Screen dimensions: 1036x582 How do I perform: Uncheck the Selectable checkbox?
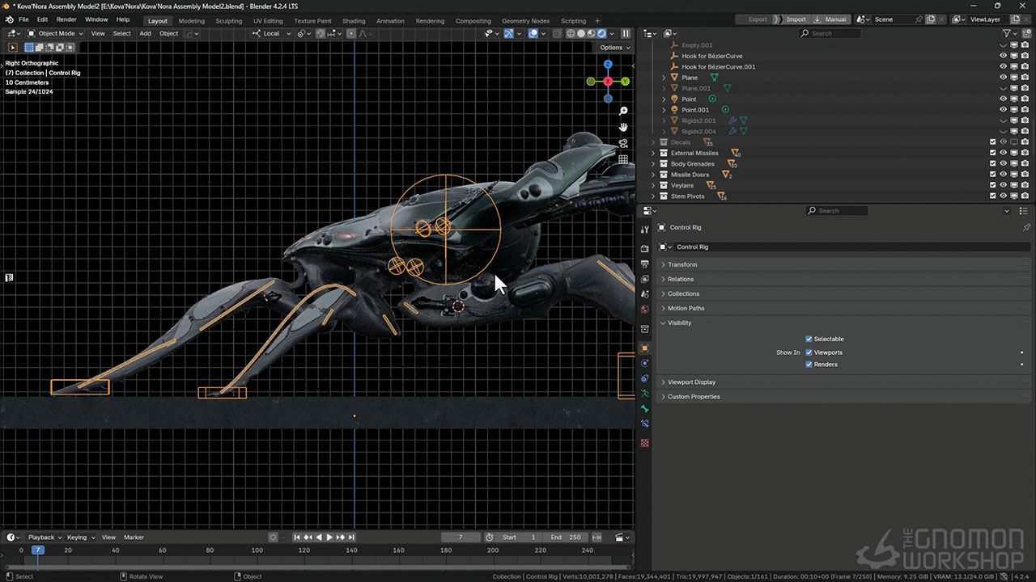[809, 339]
